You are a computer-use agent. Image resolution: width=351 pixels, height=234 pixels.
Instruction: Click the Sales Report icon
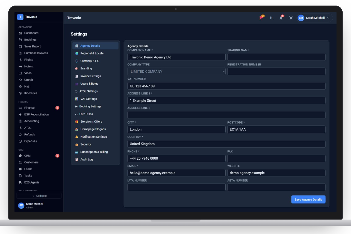coord(20,46)
